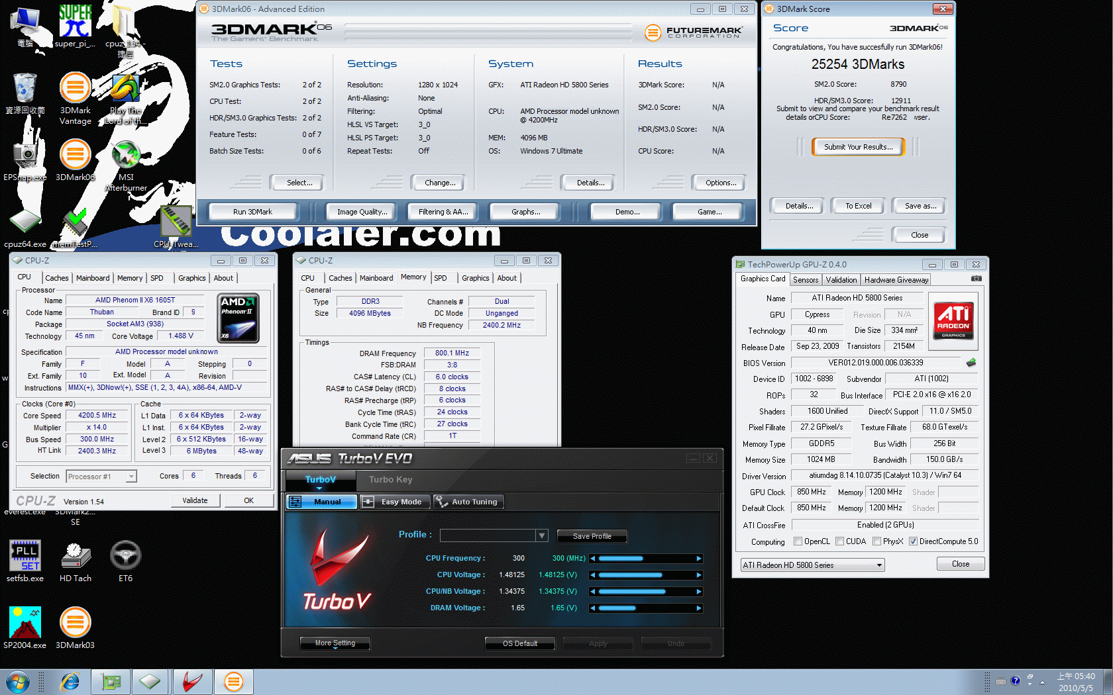Switch to SPD tab in Memory CPU-Z window
Viewport: 1113px width, 695px height.
click(x=441, y=278)
